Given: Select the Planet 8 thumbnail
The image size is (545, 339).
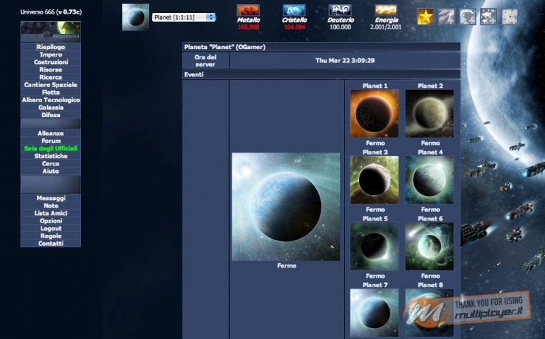Looking at the screenshot, I should (430, 312).
